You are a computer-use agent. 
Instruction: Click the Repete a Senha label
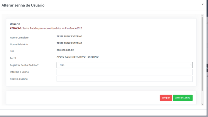tap(19, 79)
